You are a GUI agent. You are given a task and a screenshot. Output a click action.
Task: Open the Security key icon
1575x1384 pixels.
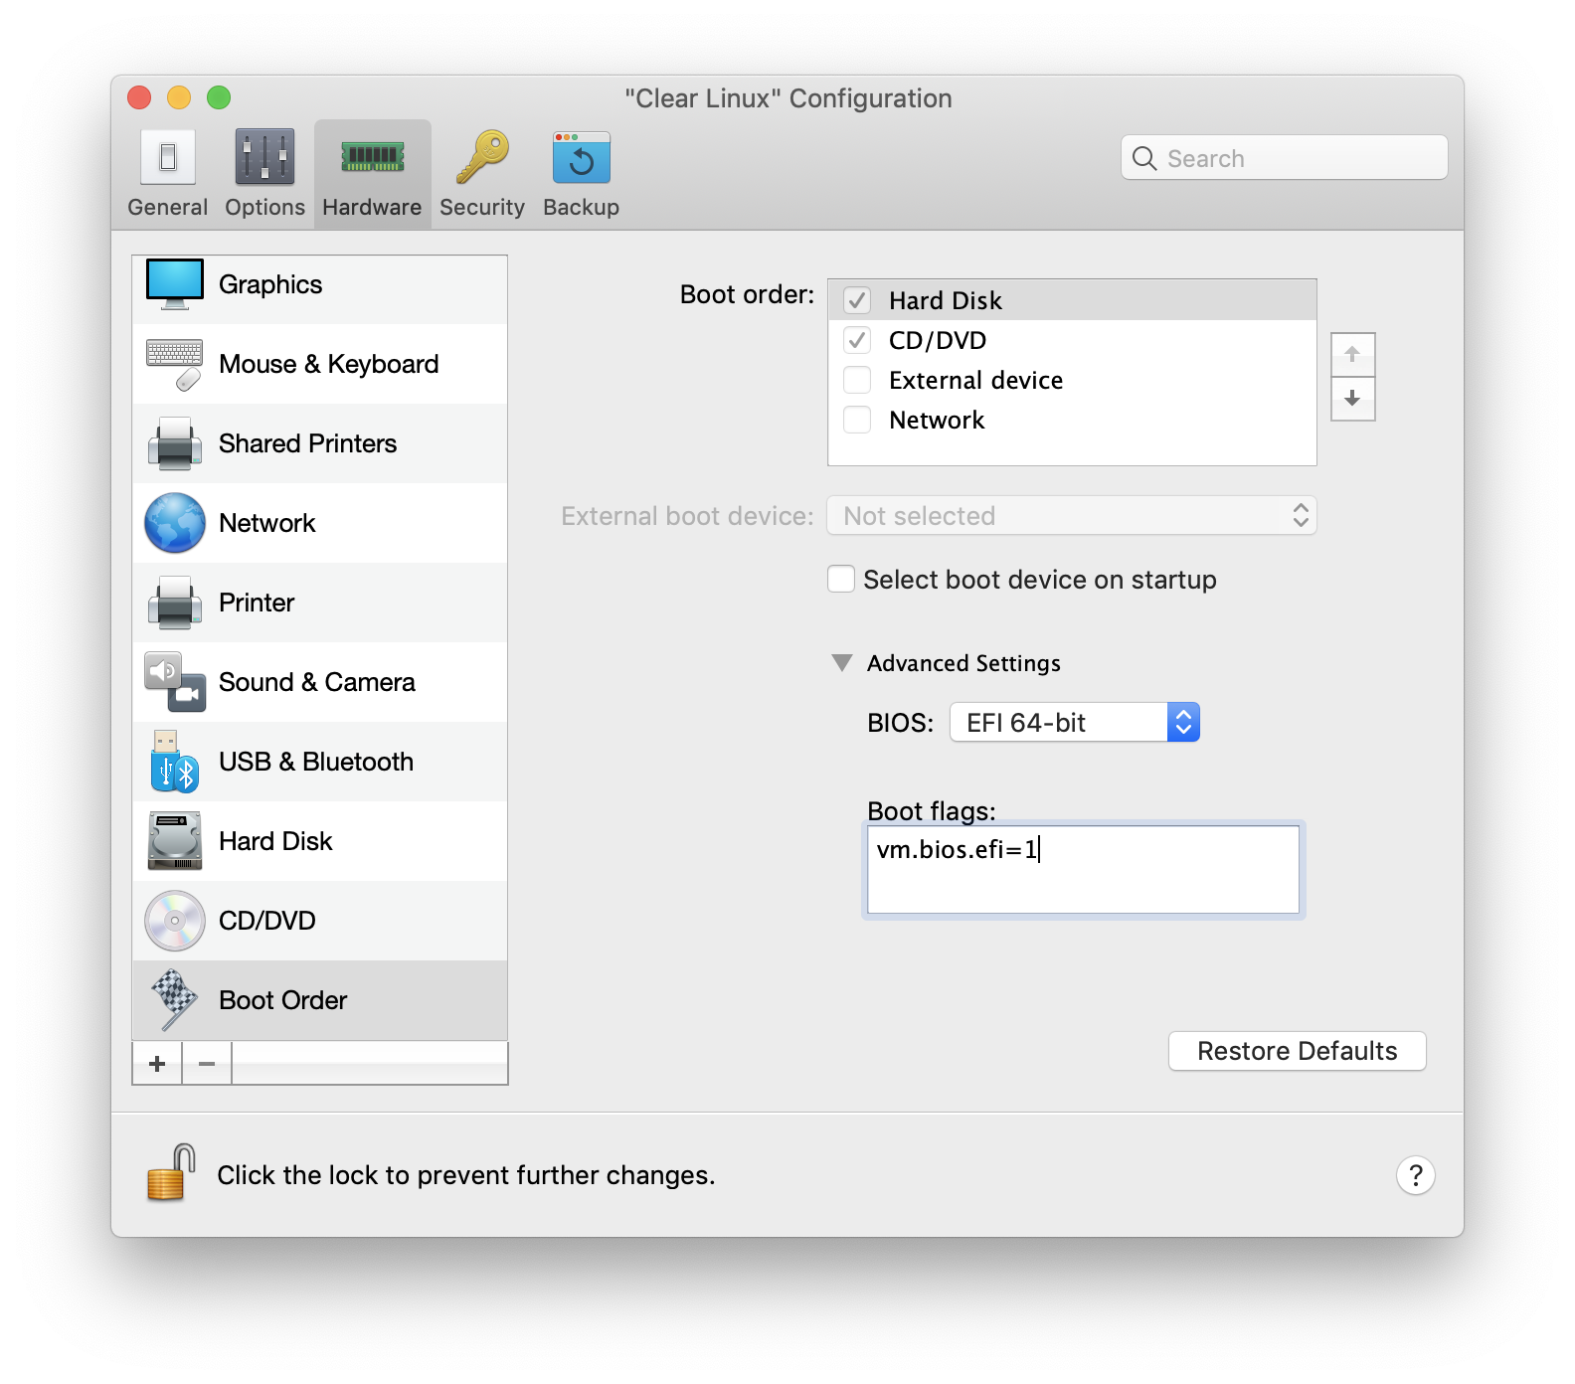pyautogui.click(x=482, y=157)
